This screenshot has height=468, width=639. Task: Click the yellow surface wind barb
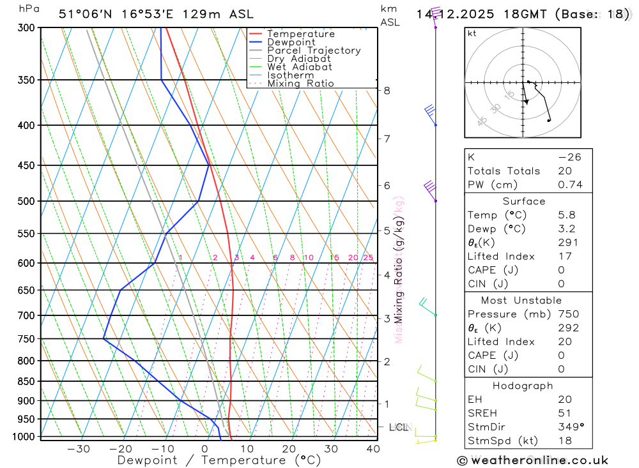pyautogui.click(x=426, y=441)
